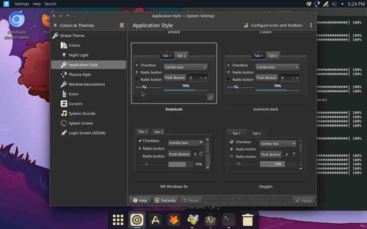Click spin box in kvantum preview
This screenshot has width=367, height=229.
(198, 78)
